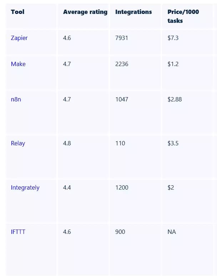Click the Tool column header

(17, 12)
